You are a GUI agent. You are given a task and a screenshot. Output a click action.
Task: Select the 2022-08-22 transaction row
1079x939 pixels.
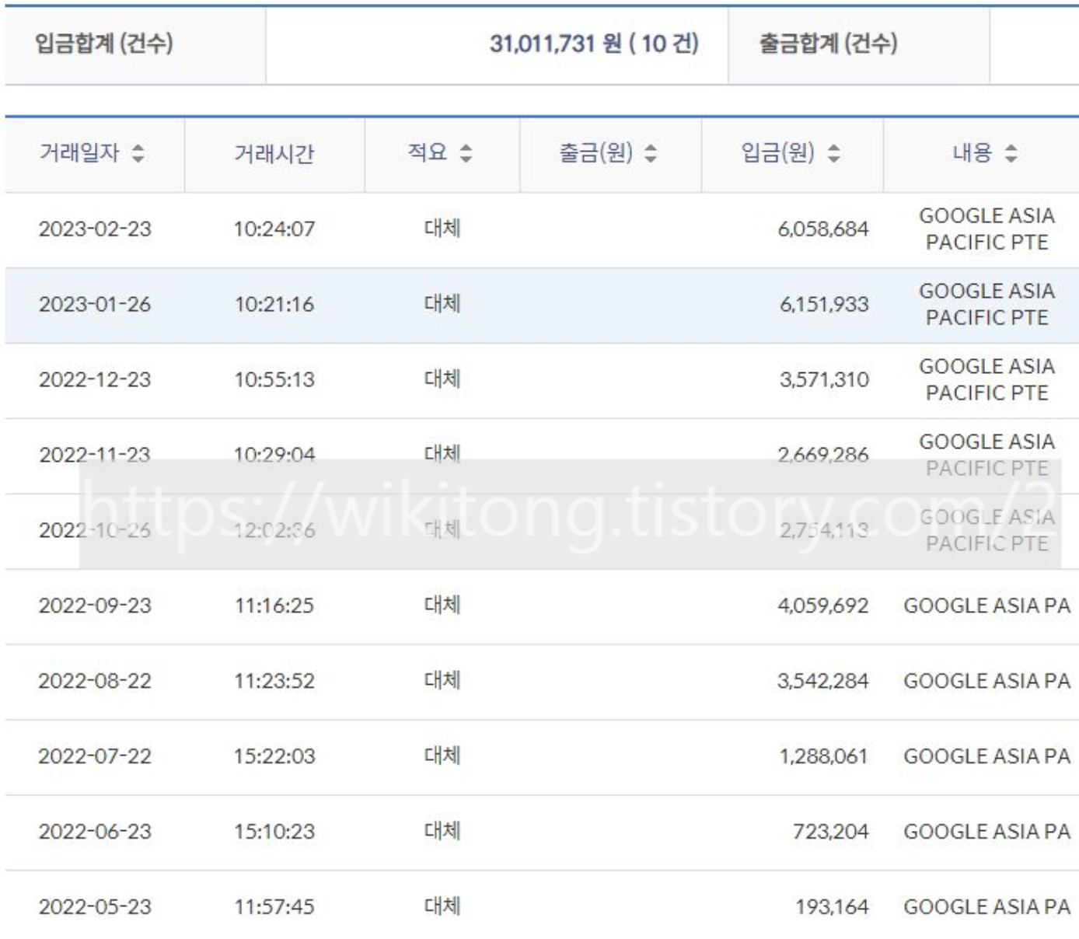click(95, 682)
